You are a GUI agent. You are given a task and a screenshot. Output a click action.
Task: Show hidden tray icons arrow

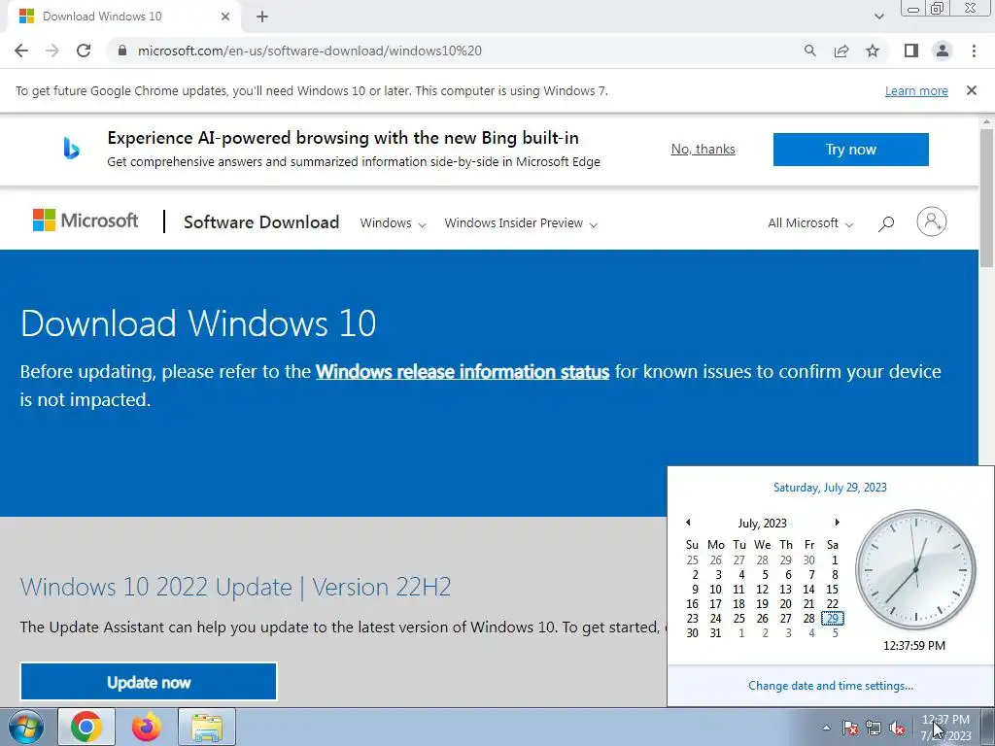pos(826,728)
